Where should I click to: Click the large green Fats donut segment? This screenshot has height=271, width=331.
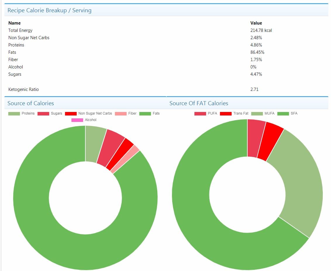[x=63, y=243]
